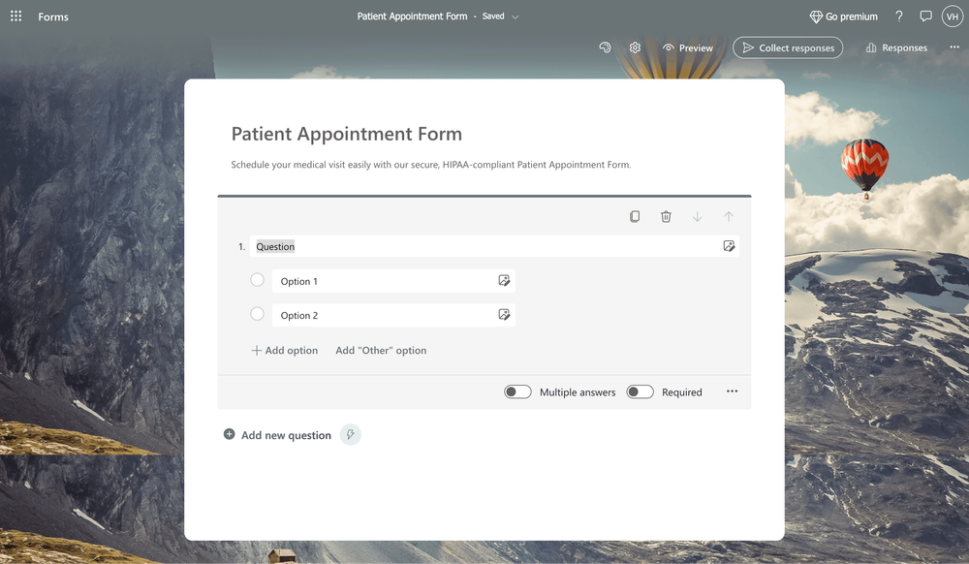The width and height of the screenshot is (969, 564).
Task: Delete question 1 using trash icon
Action: (666, 216)
